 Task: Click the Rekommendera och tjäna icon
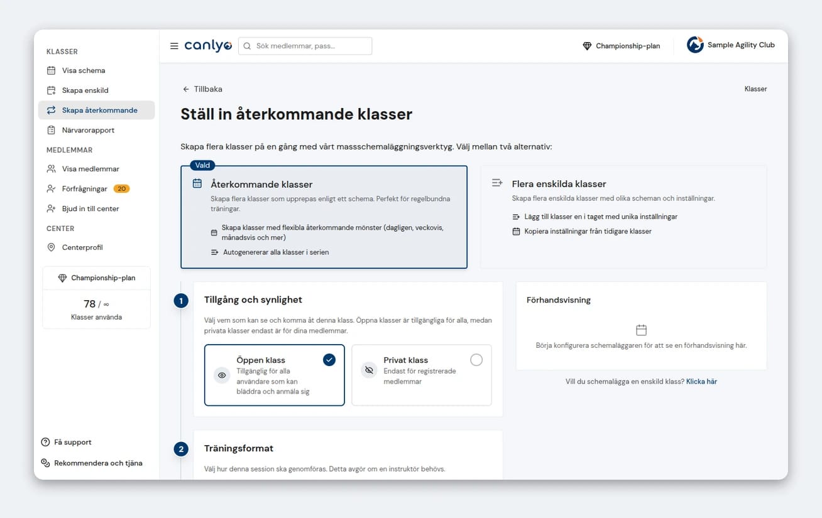pyautogui.click(x=45, y=463)
